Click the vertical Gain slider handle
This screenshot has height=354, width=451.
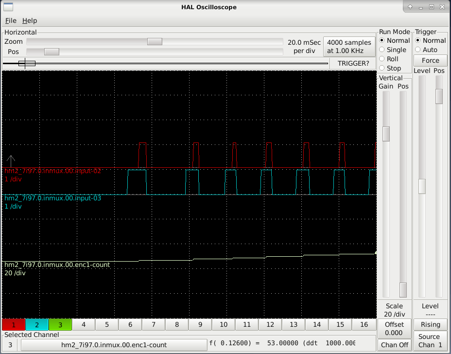tap(386, 134)
